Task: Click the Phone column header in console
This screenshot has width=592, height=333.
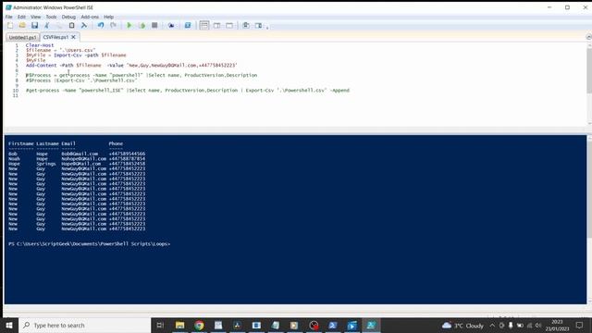Action: tap(116, 143)
